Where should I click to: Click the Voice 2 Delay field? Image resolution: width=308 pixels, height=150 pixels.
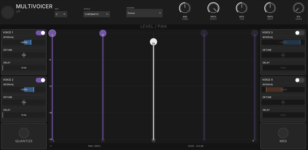click(24, 115)
